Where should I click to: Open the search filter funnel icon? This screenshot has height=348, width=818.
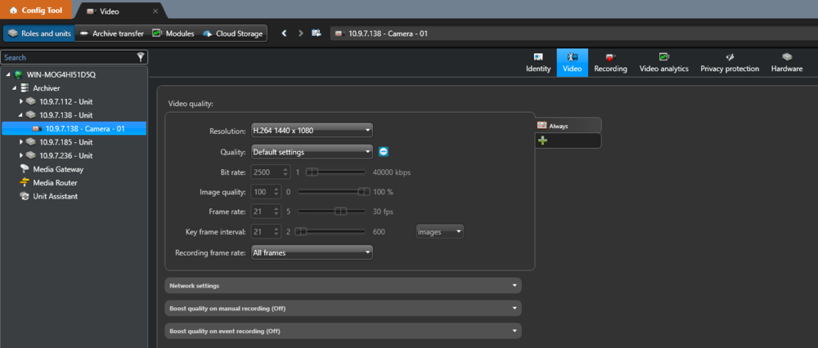(x=141, y=57)
